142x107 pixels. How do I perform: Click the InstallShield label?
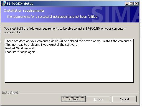tap(10, 93)
